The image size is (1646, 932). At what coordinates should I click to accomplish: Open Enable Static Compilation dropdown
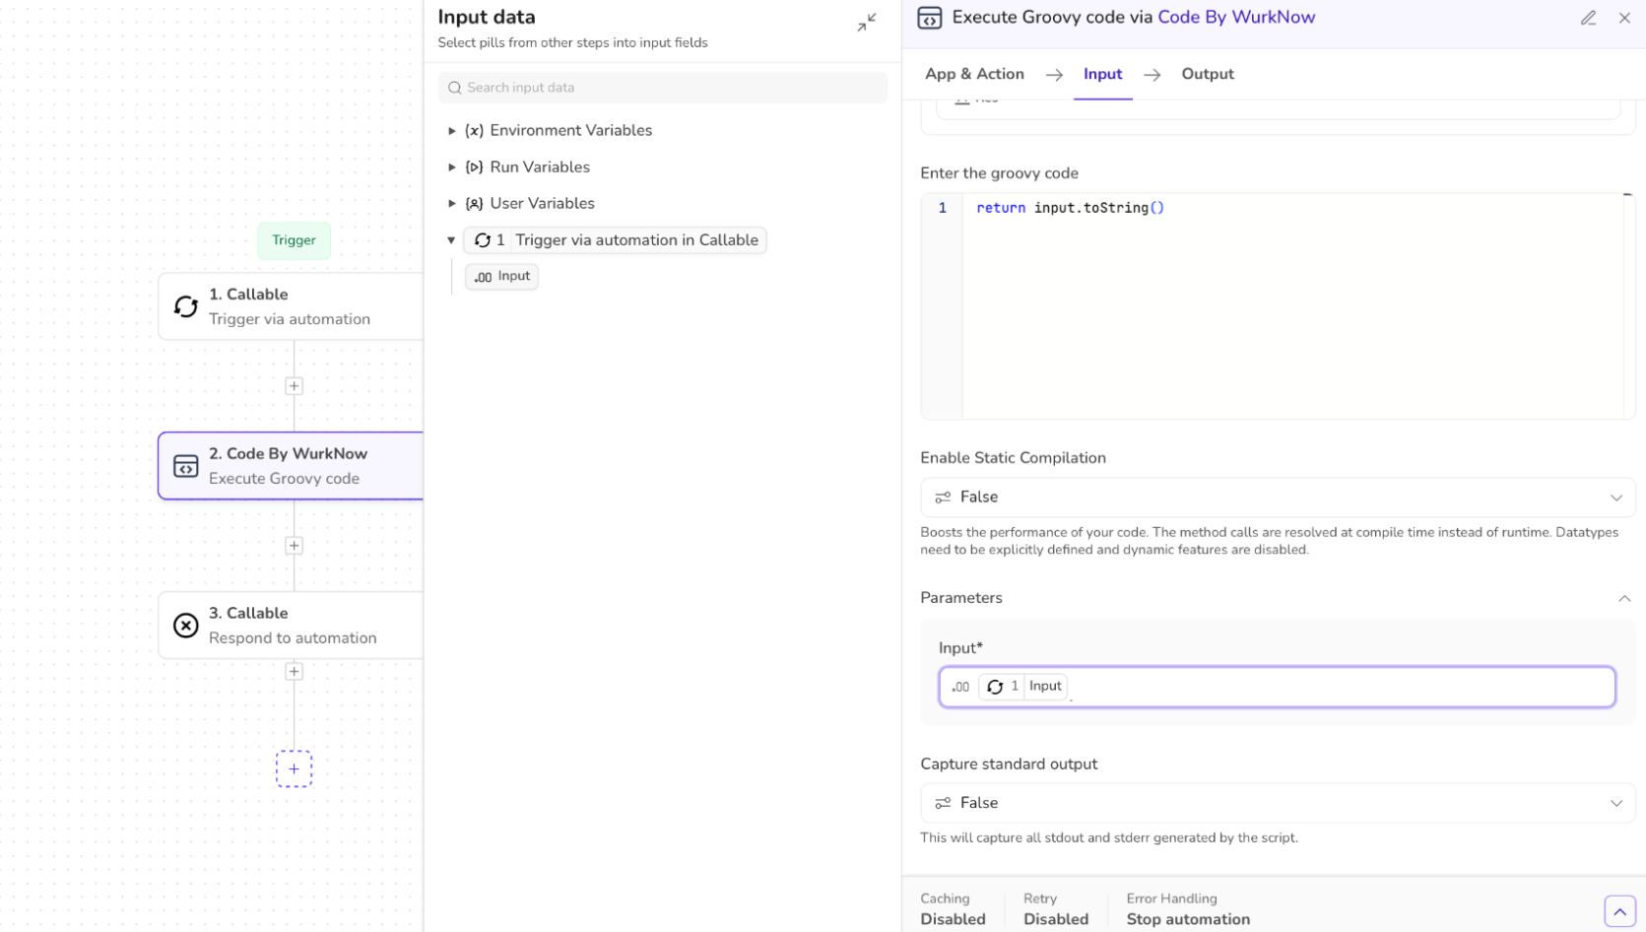[x=1278, y=498]
